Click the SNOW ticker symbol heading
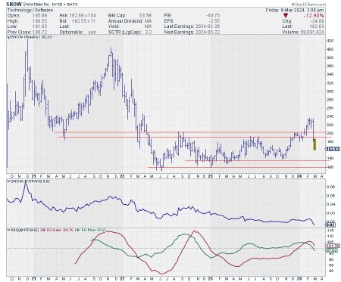 pyautogui.click(x=14, y=5)
